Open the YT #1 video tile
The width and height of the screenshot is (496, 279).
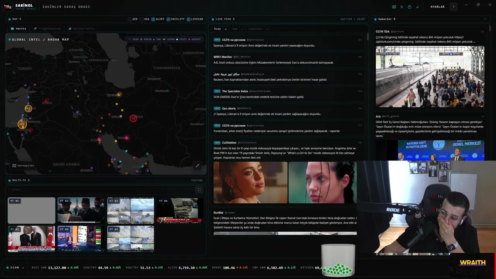click(31, 210)
